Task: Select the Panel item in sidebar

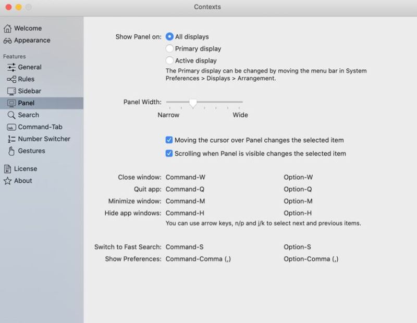Action: coord(42,103)
